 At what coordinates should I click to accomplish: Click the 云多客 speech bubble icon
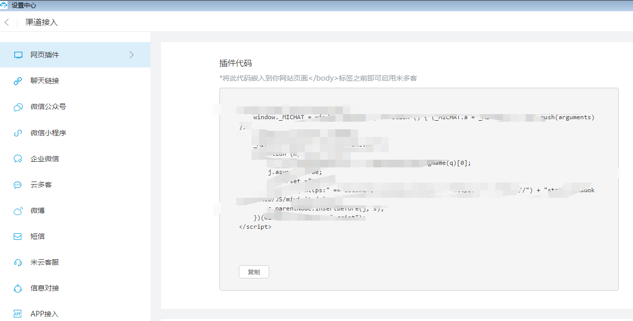click(18, 185)
